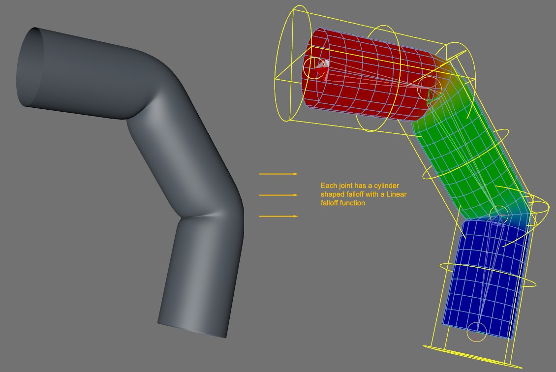Image resolution: width=556 pixels, height=372 pixels.
Task: Click the top orange arrow
Action: [278, 174]
